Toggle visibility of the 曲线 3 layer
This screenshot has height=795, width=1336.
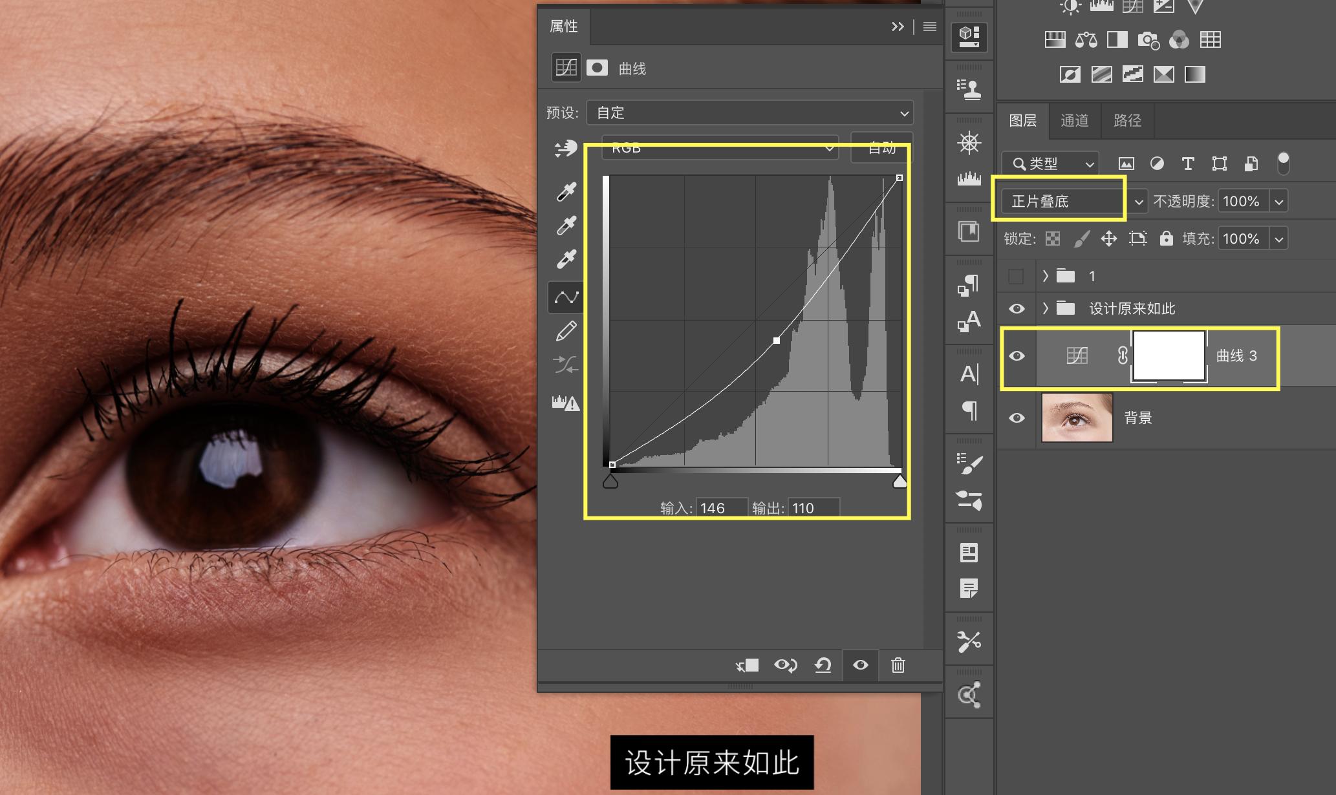click(1017, 356)
